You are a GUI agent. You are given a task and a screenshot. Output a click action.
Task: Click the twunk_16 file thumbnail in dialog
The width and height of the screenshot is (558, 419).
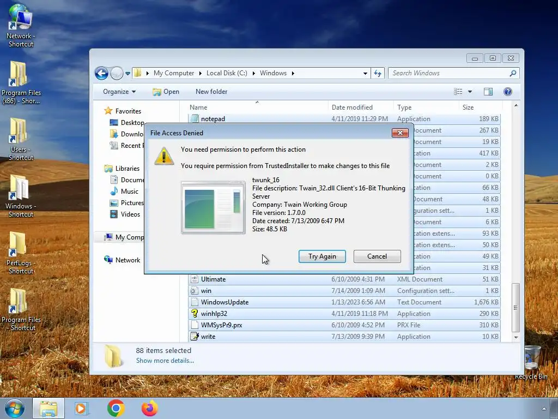click(213, 207)
